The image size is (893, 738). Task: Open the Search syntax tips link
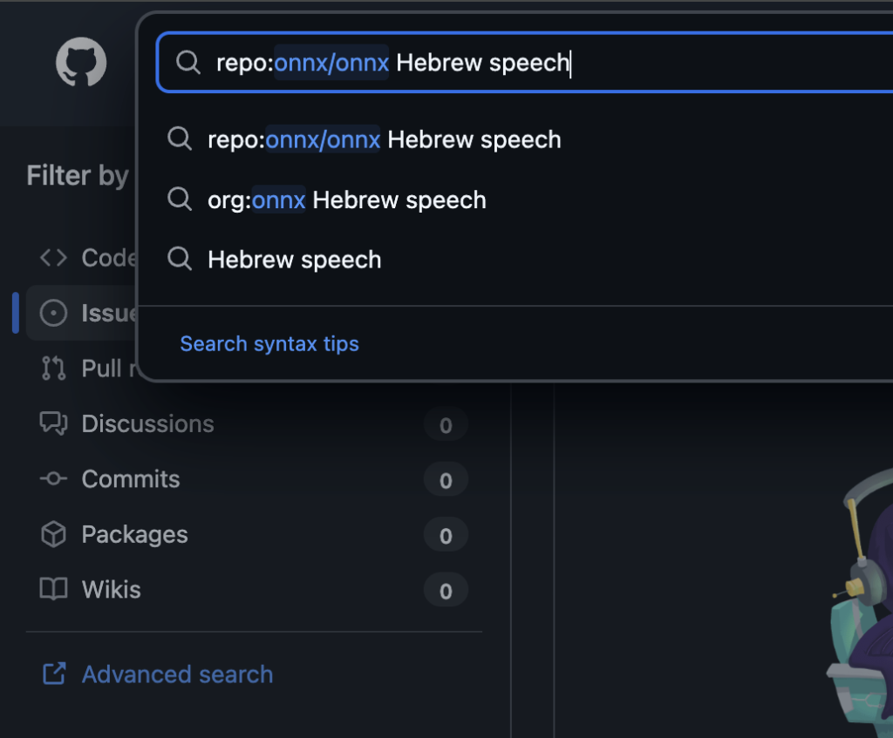point(269,344)
